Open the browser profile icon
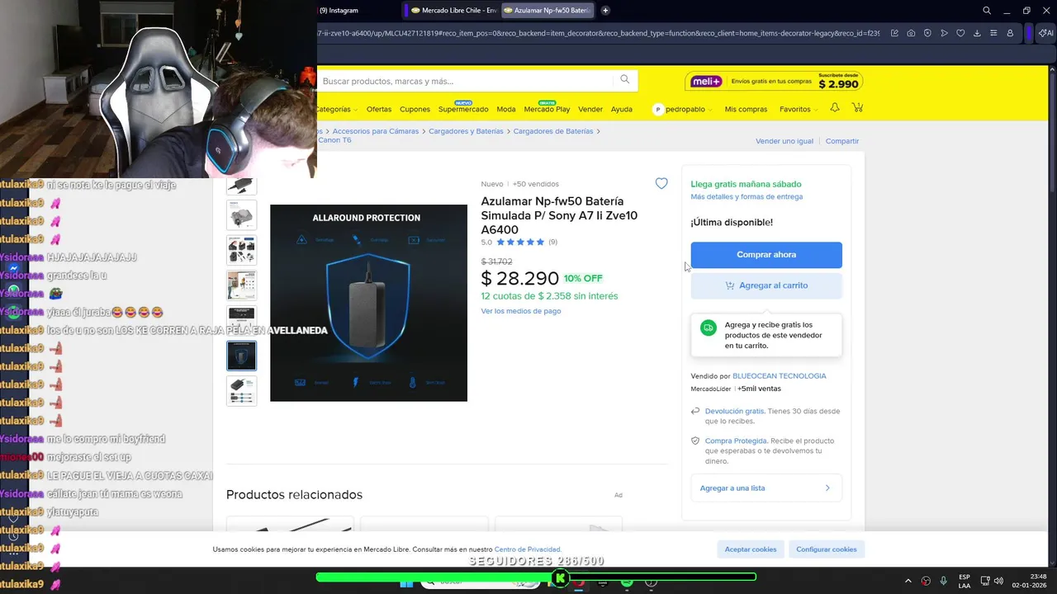1057x594 pixels. click(1010, 33)
